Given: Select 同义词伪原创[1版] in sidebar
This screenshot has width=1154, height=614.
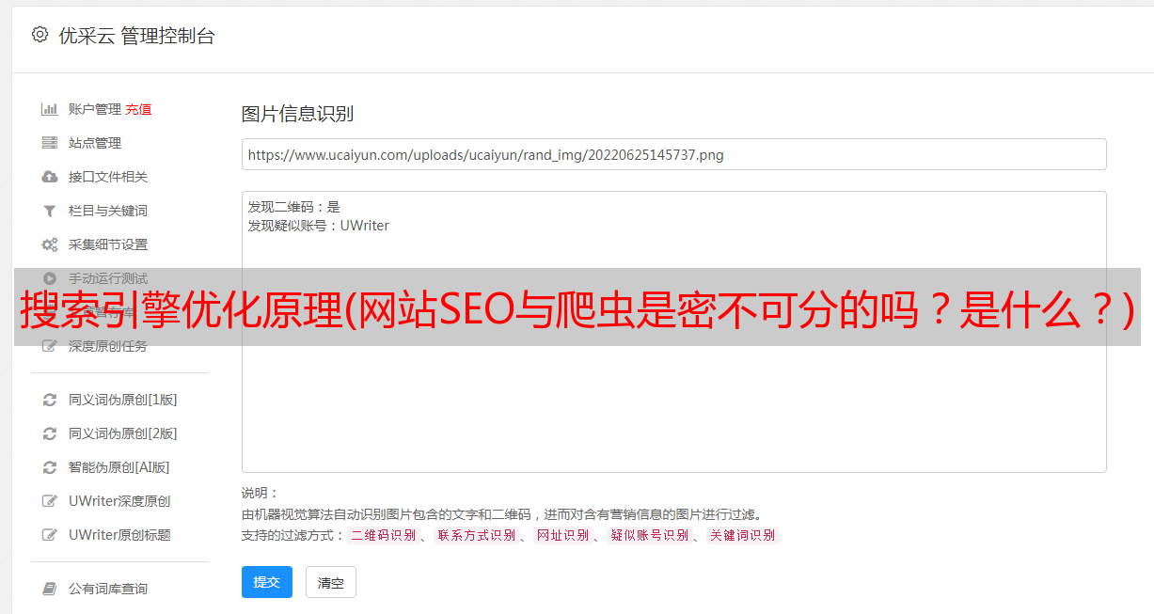Looking at the screenshot, I should point(122,400).
